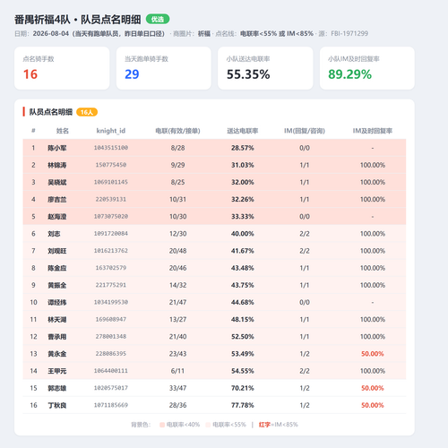
Task: Select the 小队送达电联率 card showing 55.35%
Action: click(265, 68)
